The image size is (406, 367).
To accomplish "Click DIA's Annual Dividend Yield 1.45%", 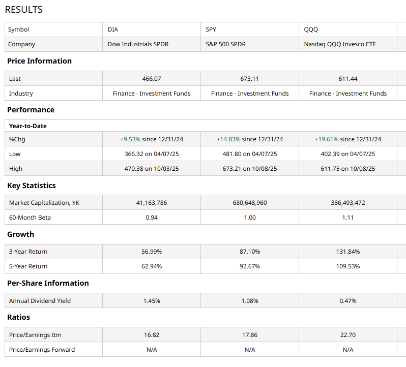I will pyautogui.click(x=152, y=301).
